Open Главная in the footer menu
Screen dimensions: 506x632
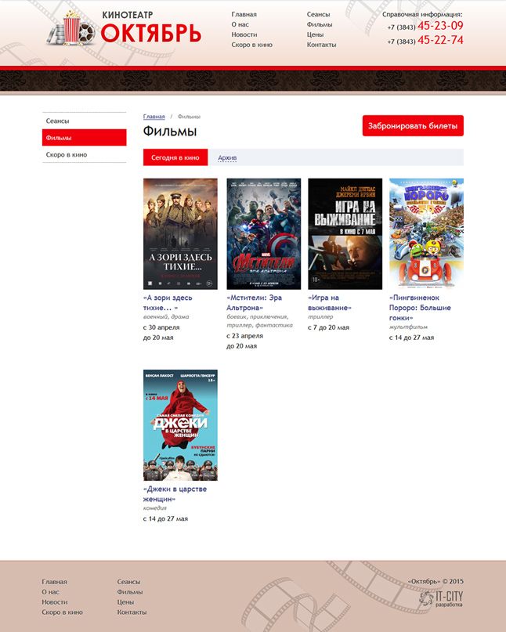[54, 582]
